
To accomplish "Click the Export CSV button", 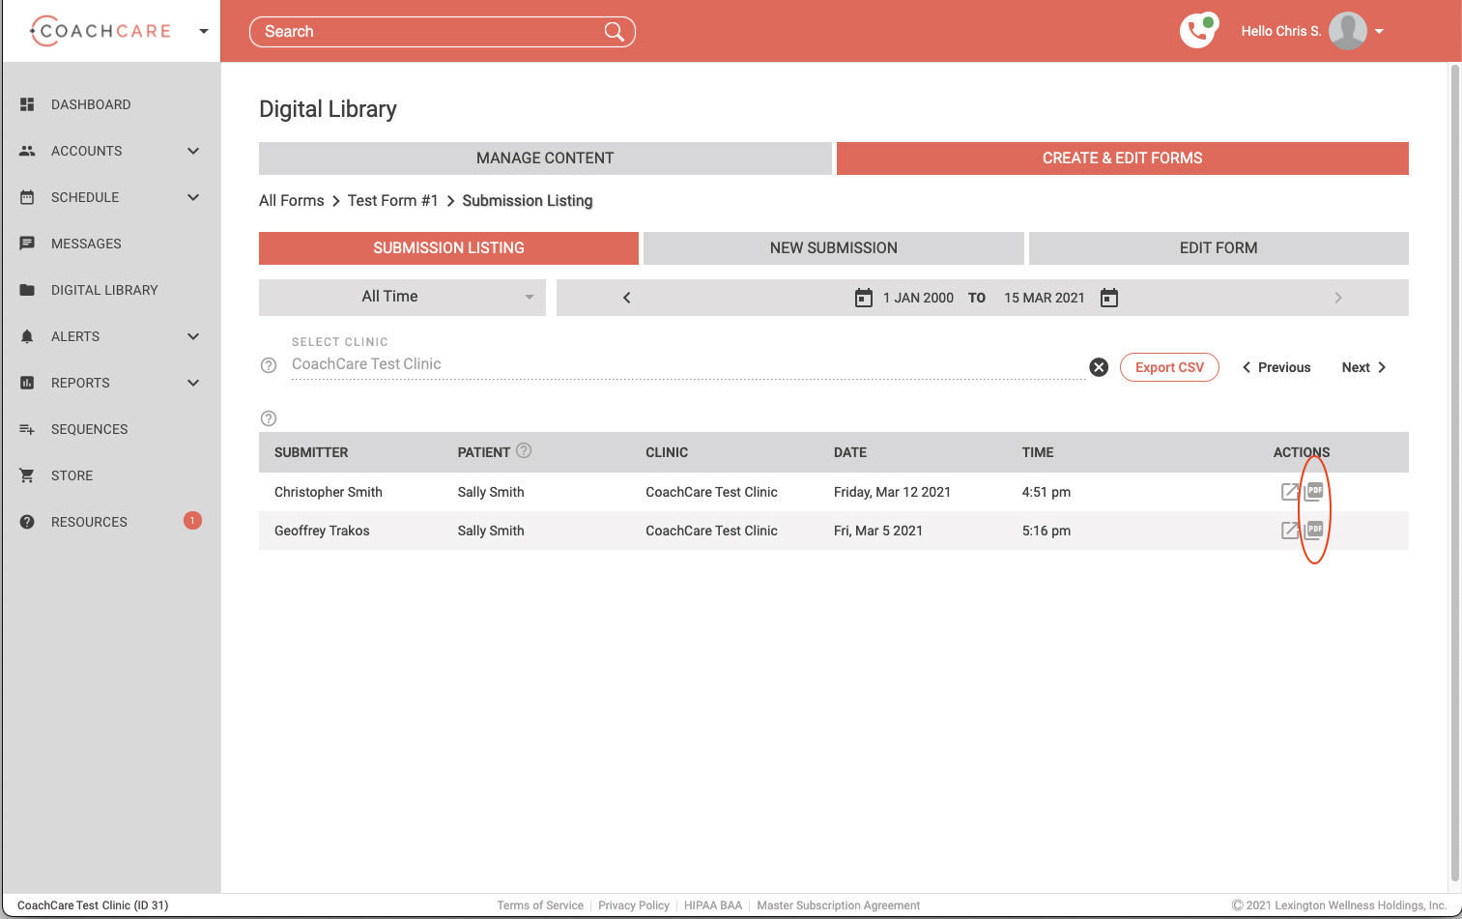I will pyautogui.click(x=1169, y=367).
